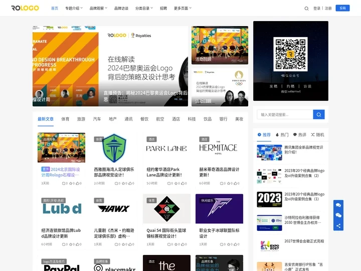Open the bottom 活动回顾 Paris 2024 thumbnail
This screenshot has width=361, height=271.
point(220,87)
